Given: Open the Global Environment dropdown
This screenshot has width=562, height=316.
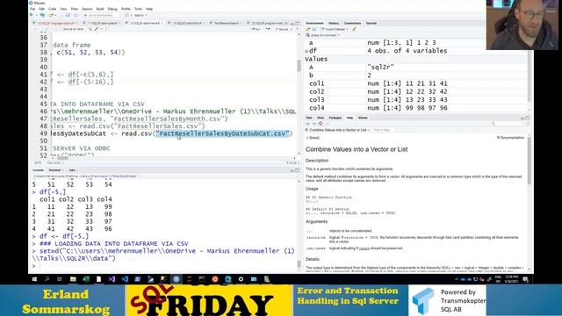Looking at the screenshot, I should (323, 35).
